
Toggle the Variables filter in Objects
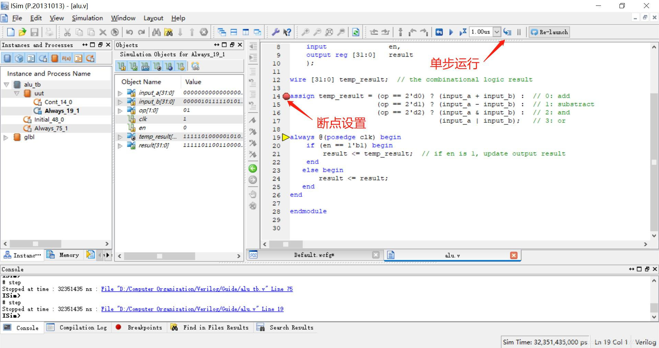tap(180, 66)
